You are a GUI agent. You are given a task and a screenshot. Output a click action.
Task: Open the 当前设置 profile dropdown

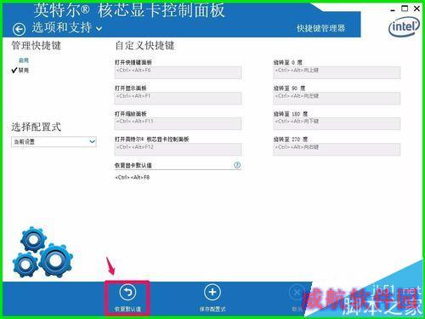pos(54,141)
